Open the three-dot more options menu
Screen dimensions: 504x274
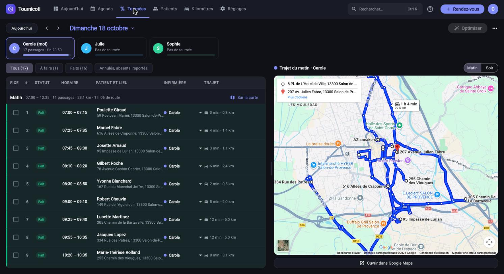click(495, 28)
